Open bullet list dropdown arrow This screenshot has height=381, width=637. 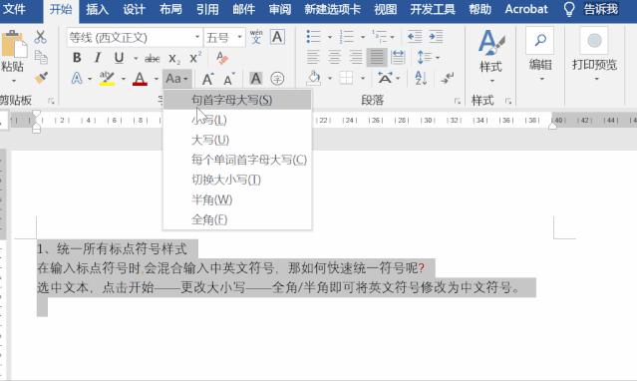330,37
